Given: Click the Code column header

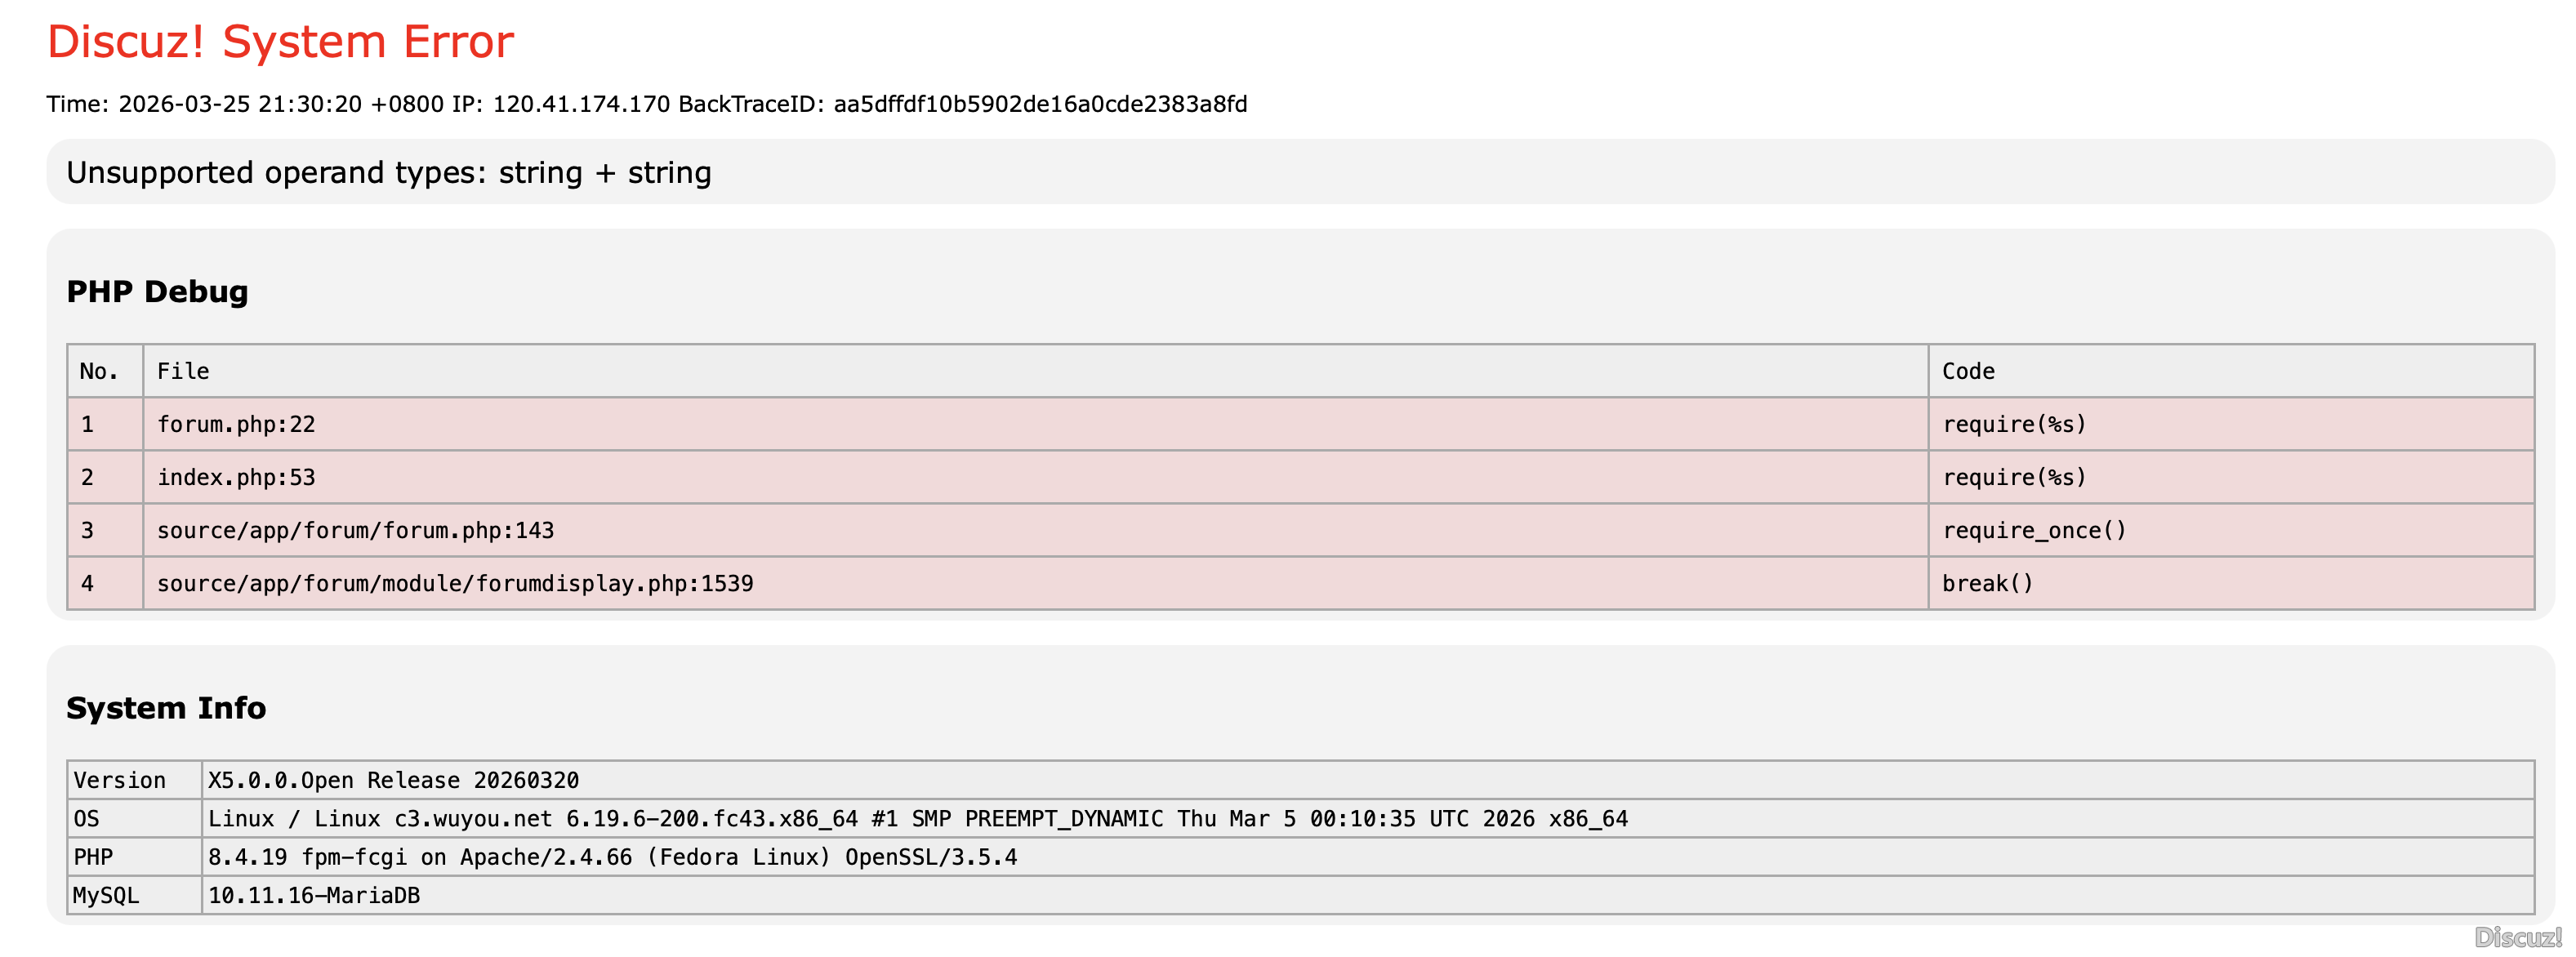Looking at the screenshot, I should (1967, 371).
